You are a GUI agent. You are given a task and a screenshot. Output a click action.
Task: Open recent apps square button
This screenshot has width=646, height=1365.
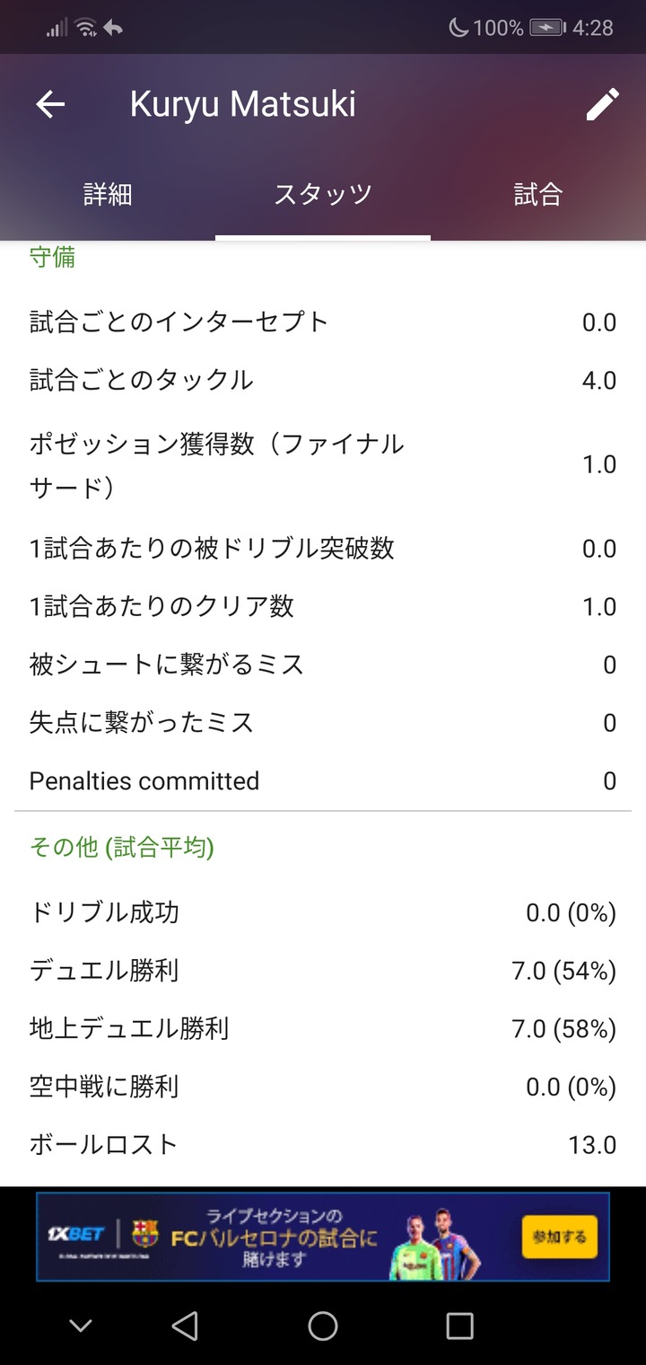[x=459, y=1325]
